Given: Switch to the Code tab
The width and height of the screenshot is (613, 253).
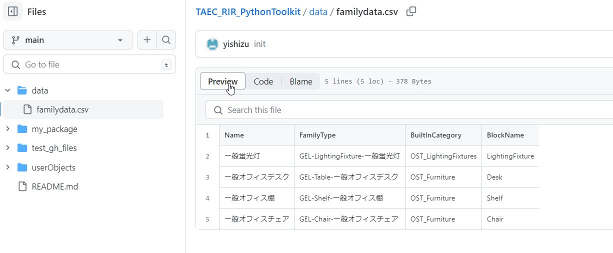Looking at the screenshot, I should (x=263, y=81).
